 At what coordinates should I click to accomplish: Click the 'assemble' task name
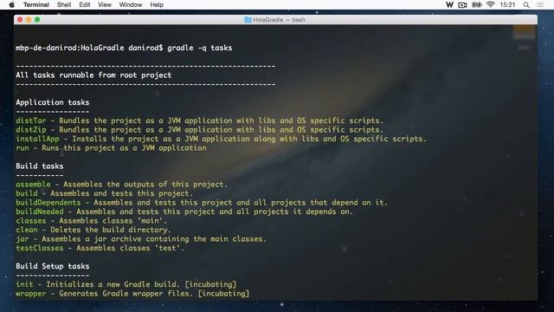[33, 185]
